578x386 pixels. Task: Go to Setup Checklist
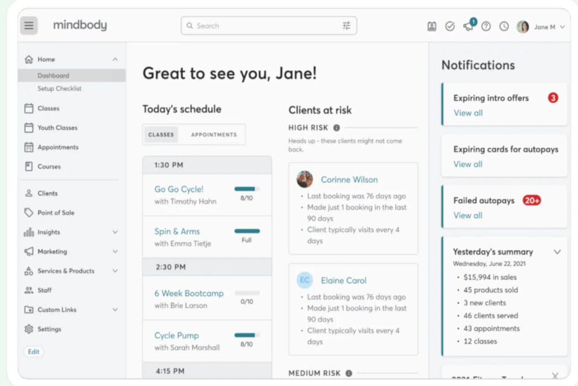[x=59, y=89]
